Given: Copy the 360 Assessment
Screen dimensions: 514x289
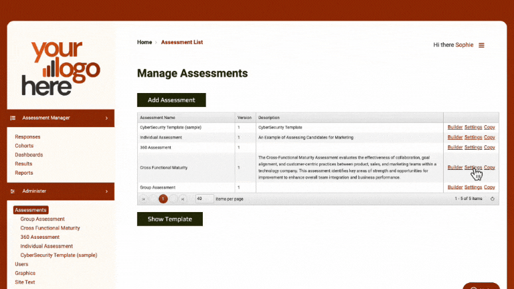Looking at the screenshot, I should (x=489, y=147).
